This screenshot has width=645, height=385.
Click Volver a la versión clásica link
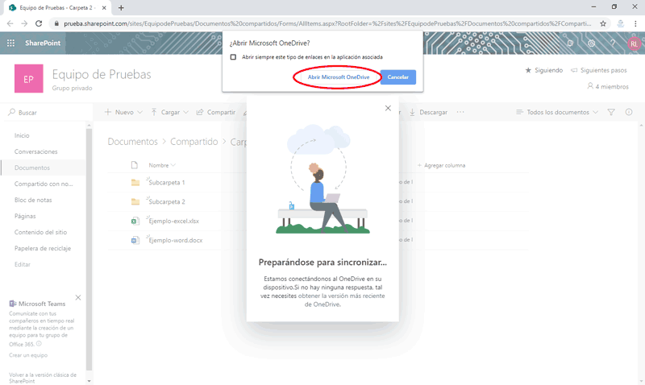tap(43, 378)
